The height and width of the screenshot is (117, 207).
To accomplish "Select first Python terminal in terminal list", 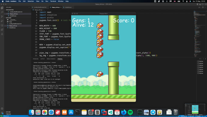I will pyautogui.click(x=200, y=61).
